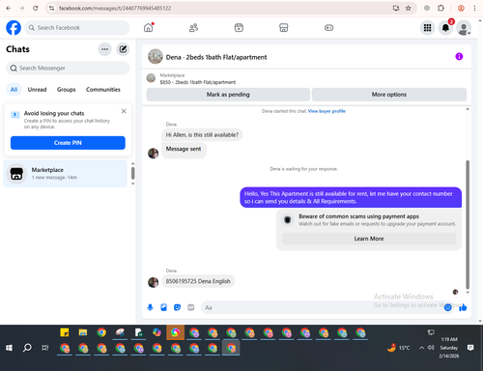The image size is (483, 371).
Task: Start a new message with compose icon
Action: pos(123,49)
